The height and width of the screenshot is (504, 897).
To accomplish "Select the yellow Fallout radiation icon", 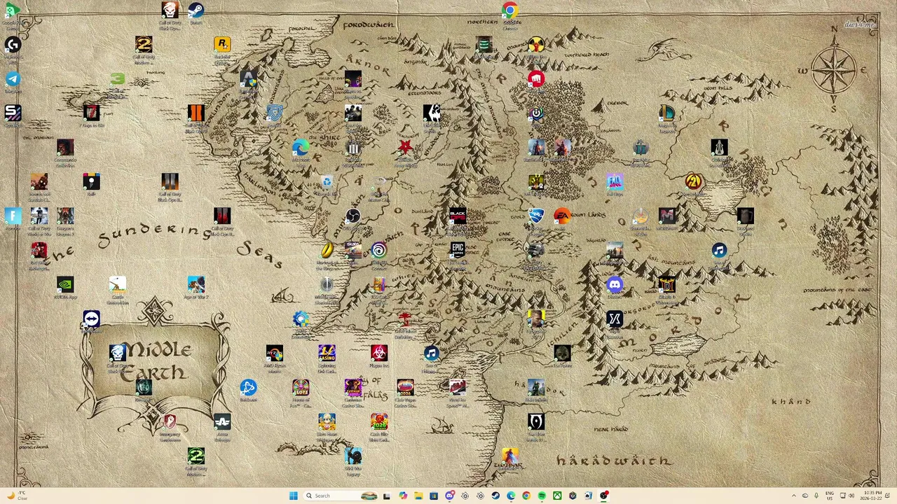I will click(x=536, y=44).
